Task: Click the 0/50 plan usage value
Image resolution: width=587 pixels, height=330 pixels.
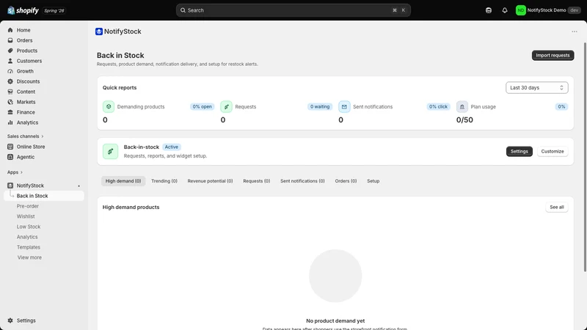Action: [x=464, y=120]
